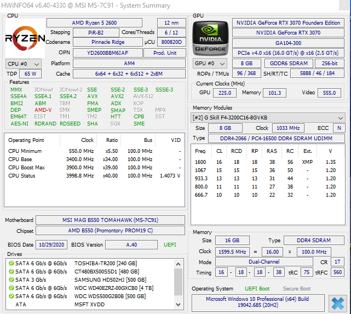Select the CPU Boost Max row

pyautogui.click(x=94, y=168)
